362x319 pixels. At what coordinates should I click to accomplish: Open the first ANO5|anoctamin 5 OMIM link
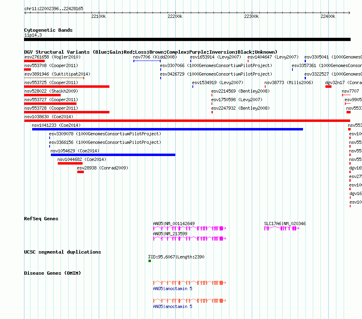point(172,289)
